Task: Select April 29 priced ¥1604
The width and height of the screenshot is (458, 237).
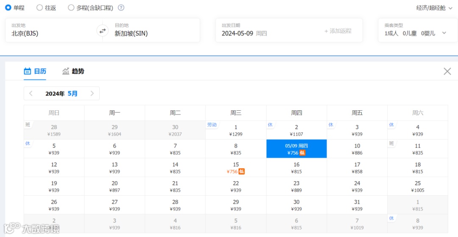Action: coord(114,130)
